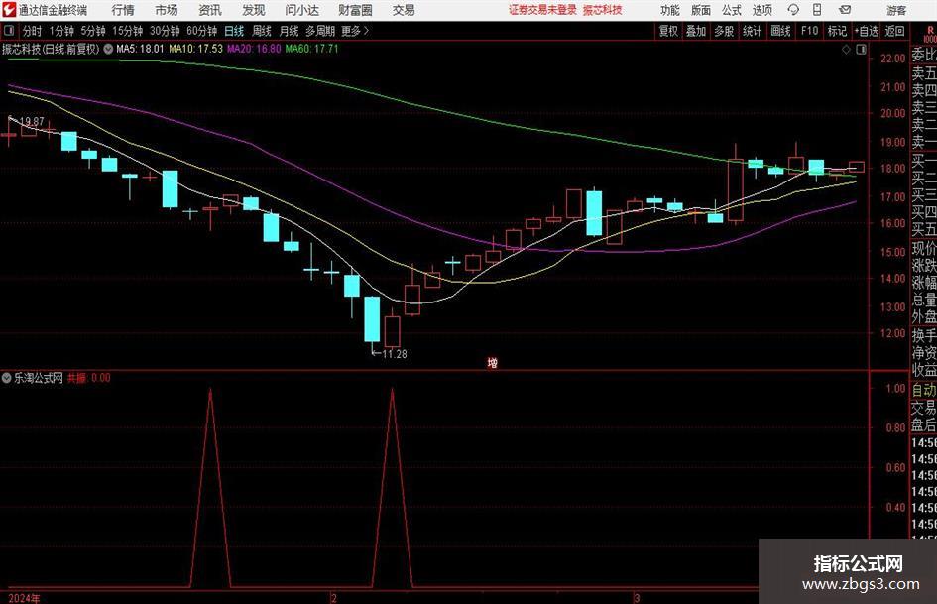Viewport: 937px width, 604px height.
Task: Open the 交易 menu
Action: coord(404,10)
